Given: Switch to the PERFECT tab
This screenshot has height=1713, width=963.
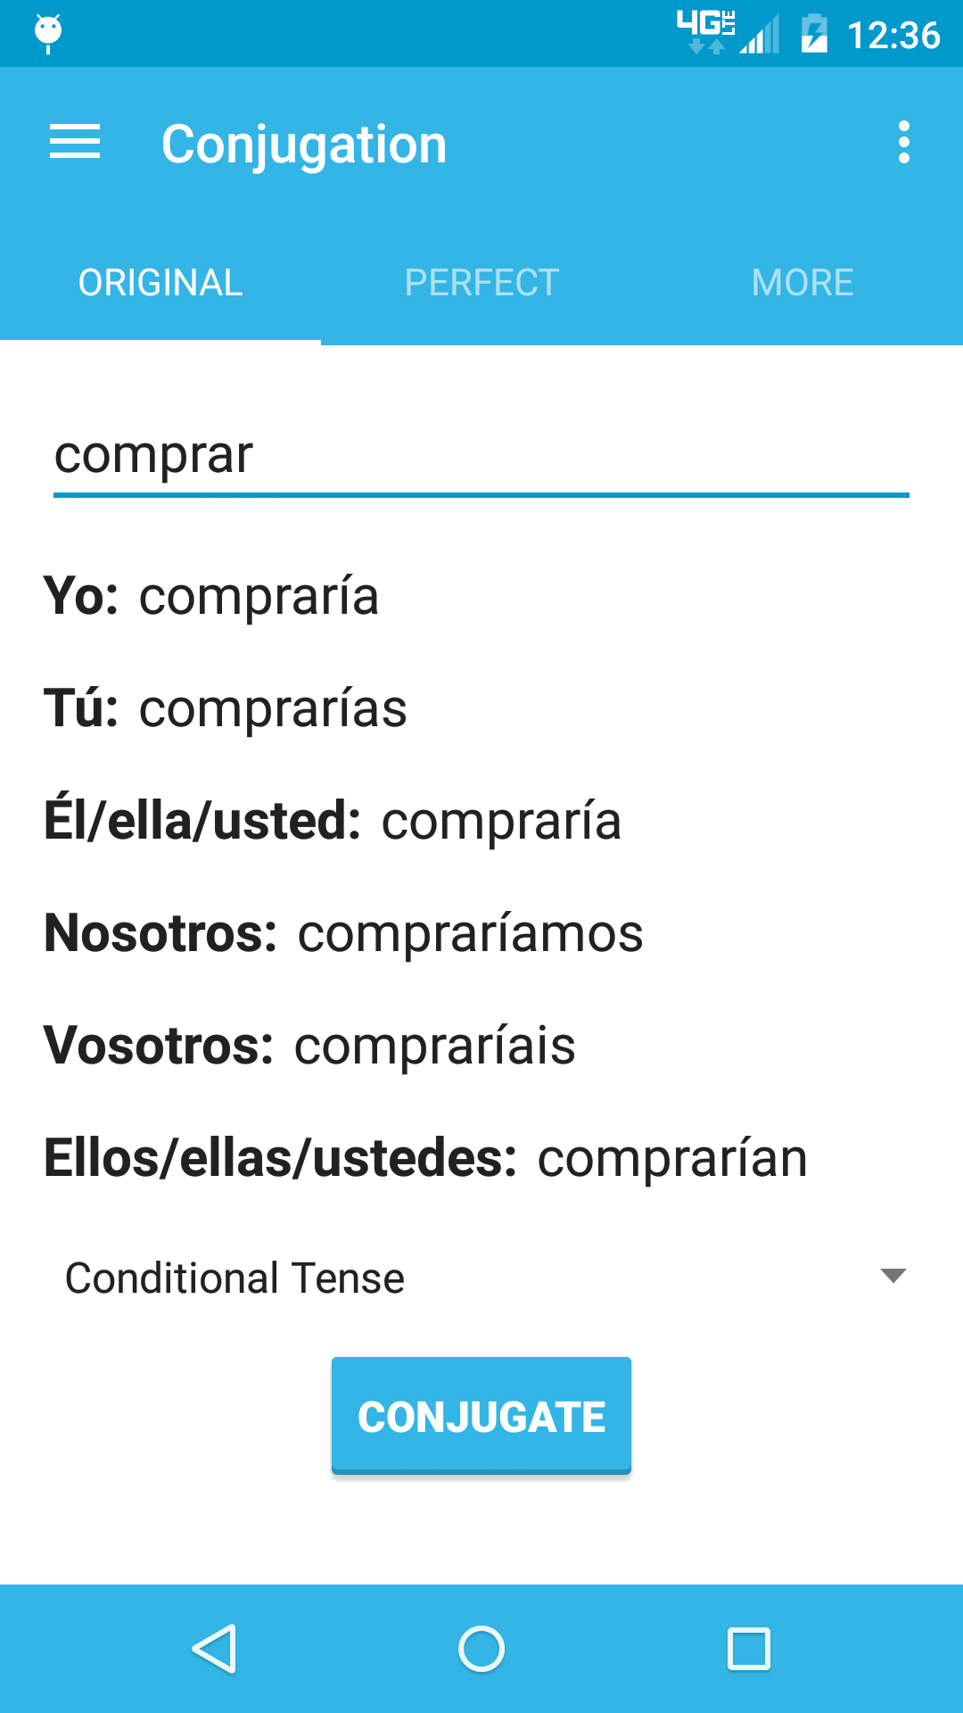Looking at the screenshot, I should [481, 283].
